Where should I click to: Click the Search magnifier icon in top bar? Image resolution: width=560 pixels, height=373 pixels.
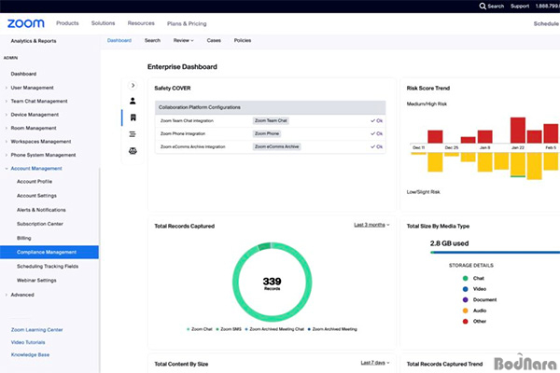coord(483,7)
